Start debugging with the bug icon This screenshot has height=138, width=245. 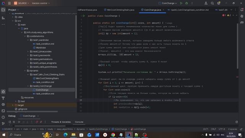click(x=186, y=3)
